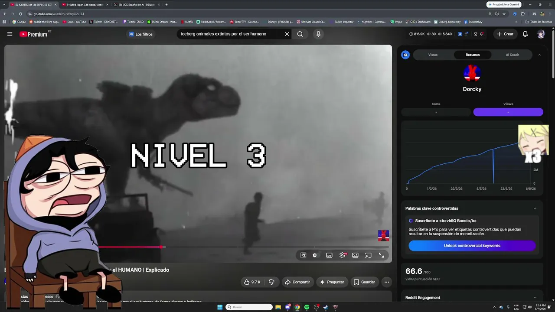Open video player settings gear
The height and width of the screenshot is (312, 555).
[343, 255]
